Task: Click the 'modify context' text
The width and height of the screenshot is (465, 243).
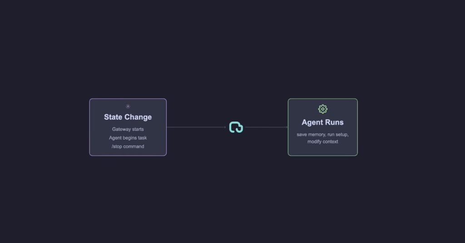Action: [x=323, y=142]
